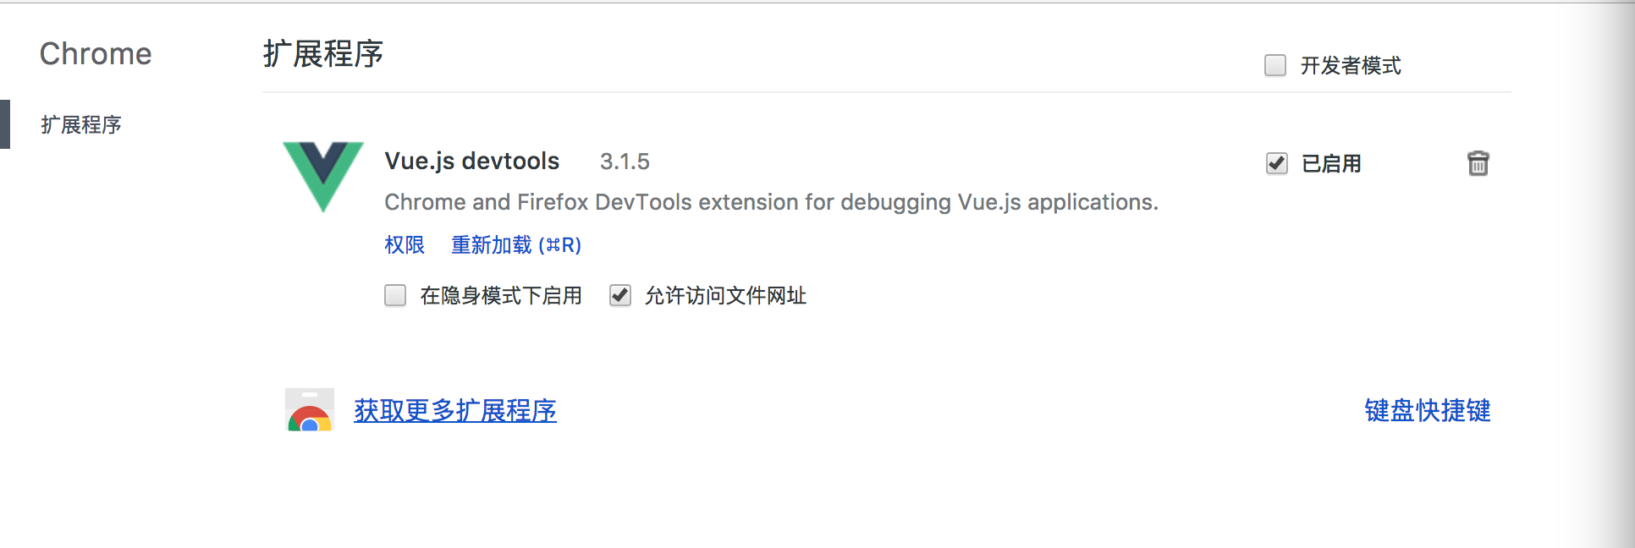Click the Chrome Web Store icon
This screenshot has width=1635, height=548.
click(310, 410)
